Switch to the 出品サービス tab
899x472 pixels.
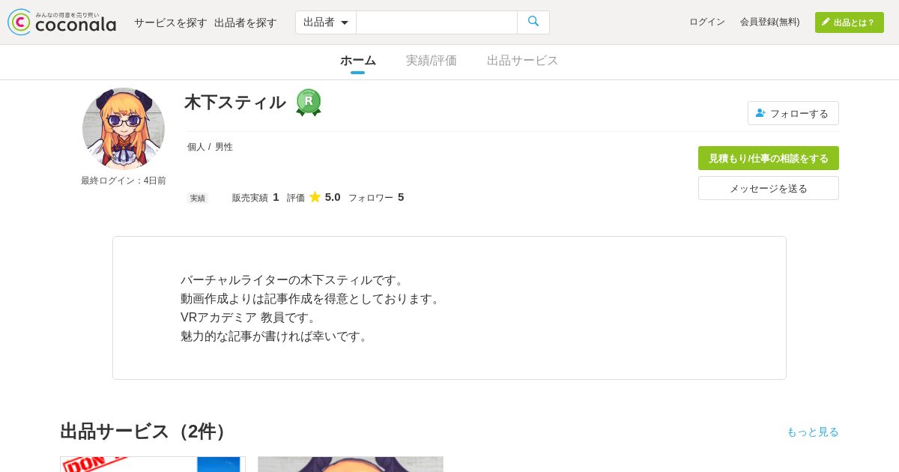[523, 61]
